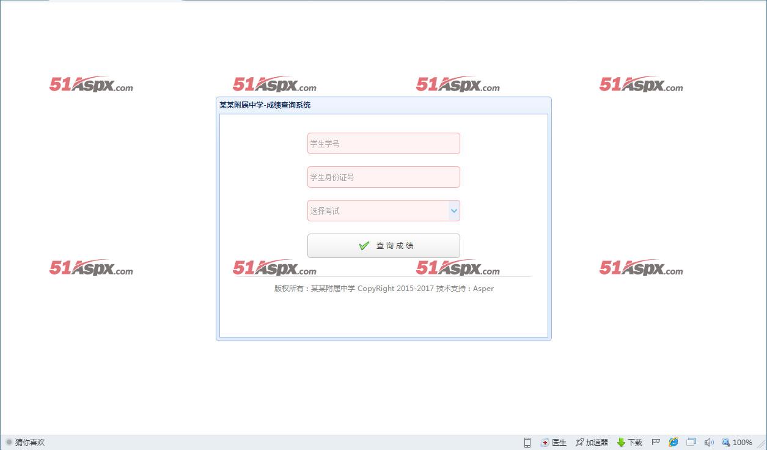The height and width of the screenshot is (450, 767).
Task: Focus the 学生身份证号 ID number field
Action: tap(383, 177)
